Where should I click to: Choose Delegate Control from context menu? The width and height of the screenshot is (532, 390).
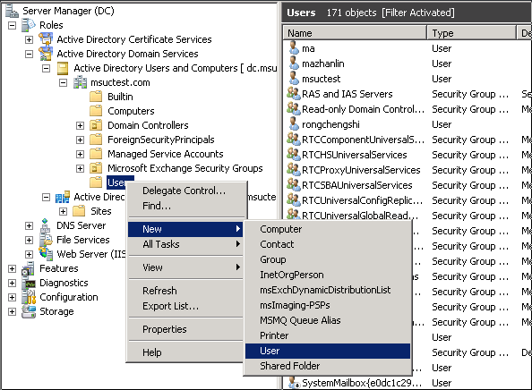pyautogui.click(x=186, y=191)
